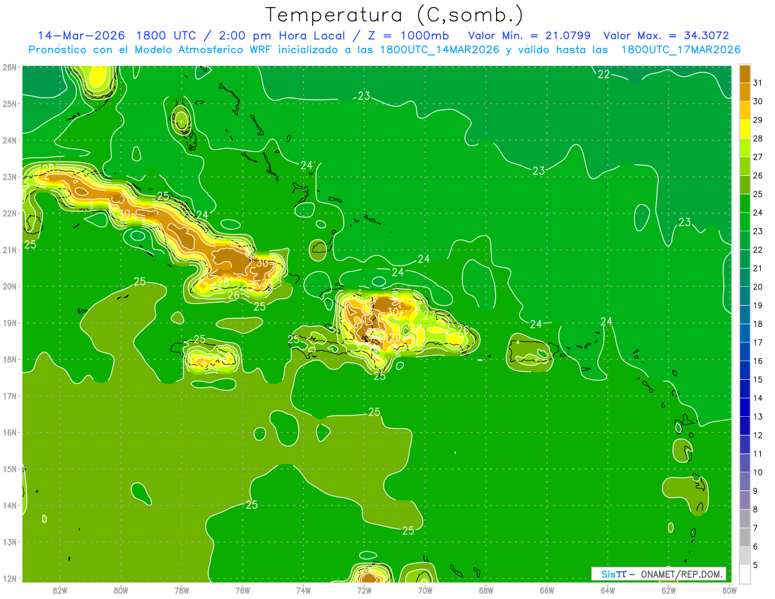
Task: Click the 15N latitude axis label
Action: pyautogui.click(x=11, y=469)
